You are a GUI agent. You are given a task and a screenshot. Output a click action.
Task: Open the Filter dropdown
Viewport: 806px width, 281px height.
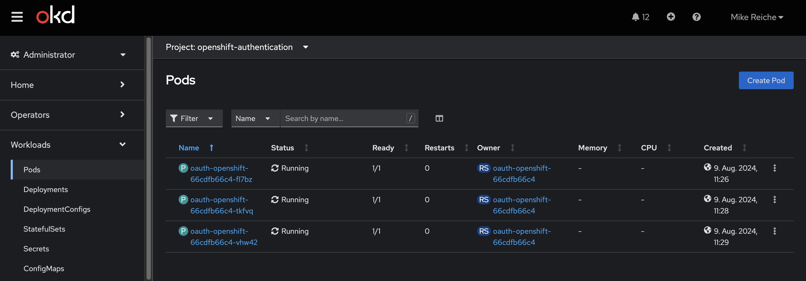click(194, 118)
